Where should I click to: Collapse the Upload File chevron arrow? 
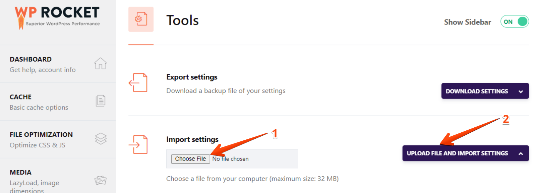[x=521, y=153]
